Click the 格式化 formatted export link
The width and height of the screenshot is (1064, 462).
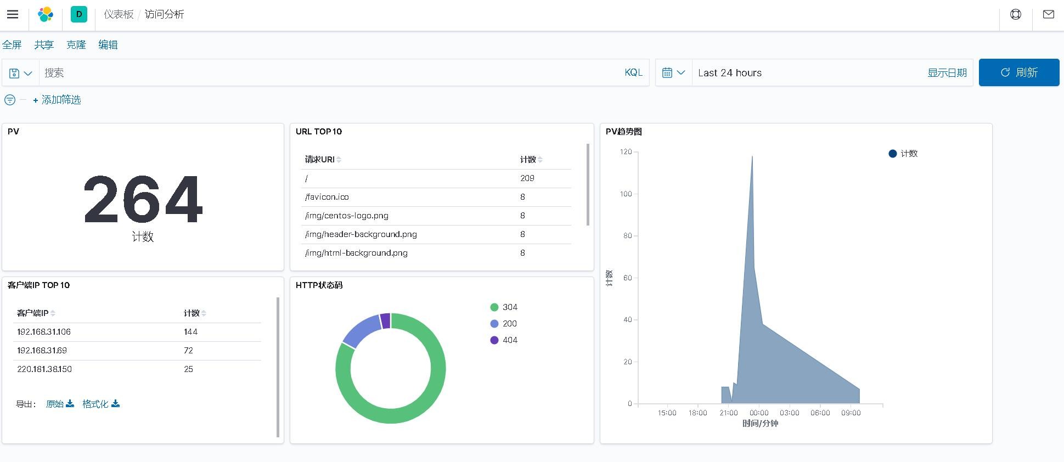95,404
